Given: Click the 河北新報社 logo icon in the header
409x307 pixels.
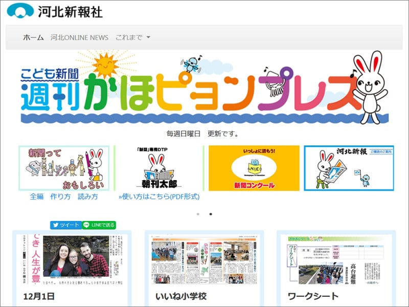Looking at the screenshot, I should coord(20,11).
